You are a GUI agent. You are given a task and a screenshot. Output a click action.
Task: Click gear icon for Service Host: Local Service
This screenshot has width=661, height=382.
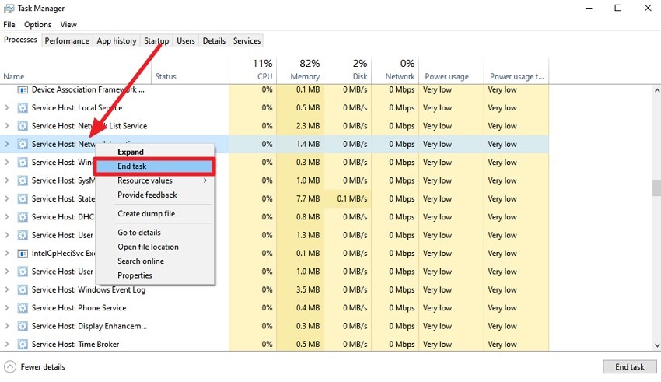pos(23,108)
